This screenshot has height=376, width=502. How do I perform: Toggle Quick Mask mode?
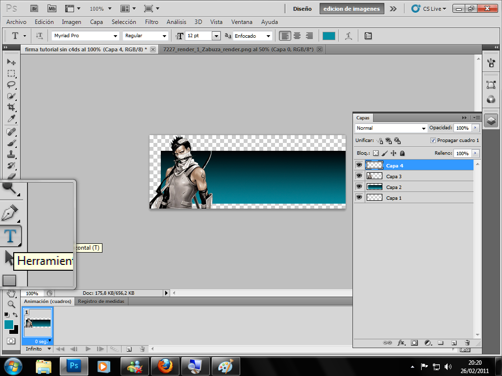click(x=11, y=341)
